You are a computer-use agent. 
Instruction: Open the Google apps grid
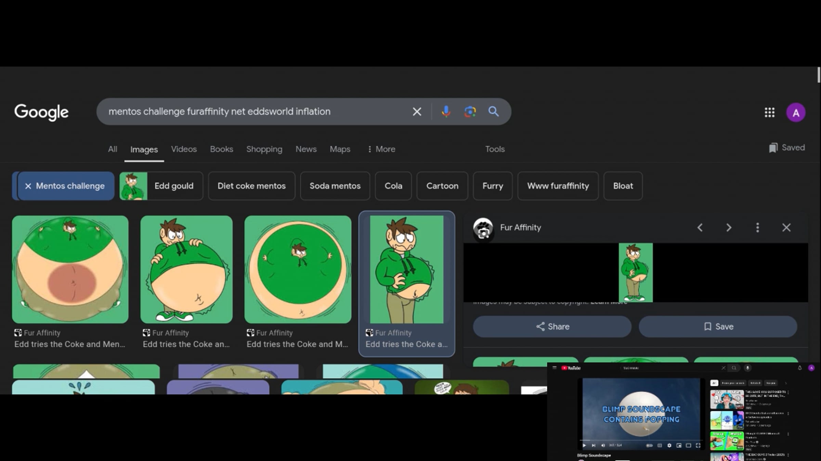pos(769,112)
